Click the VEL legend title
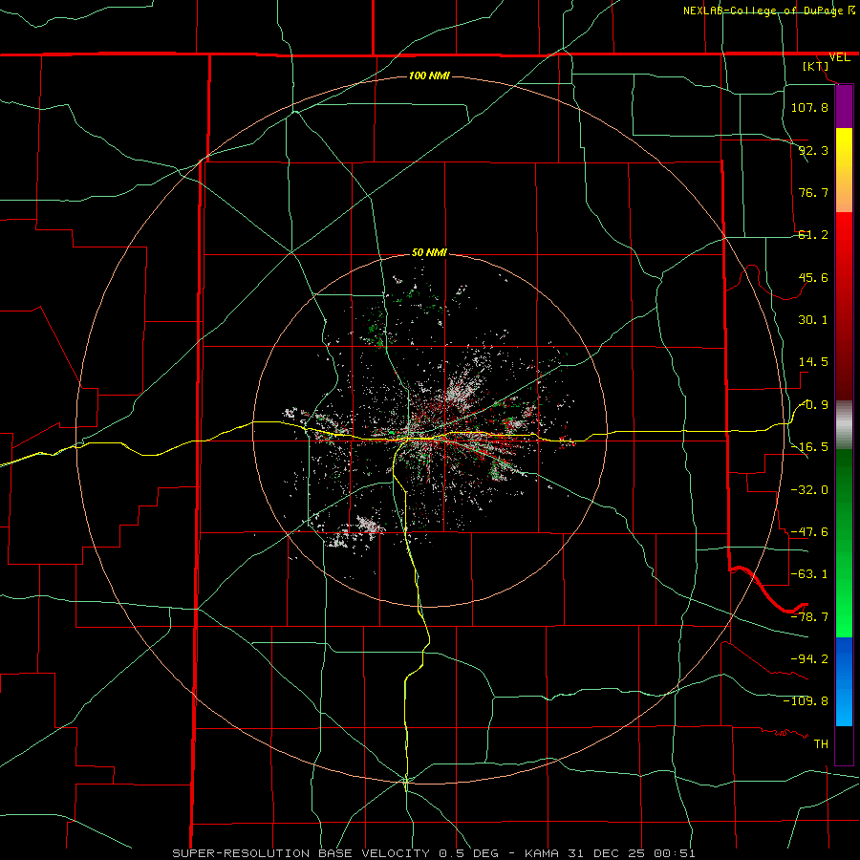Screen dimensions: 860x860 (x=840, y=57)
